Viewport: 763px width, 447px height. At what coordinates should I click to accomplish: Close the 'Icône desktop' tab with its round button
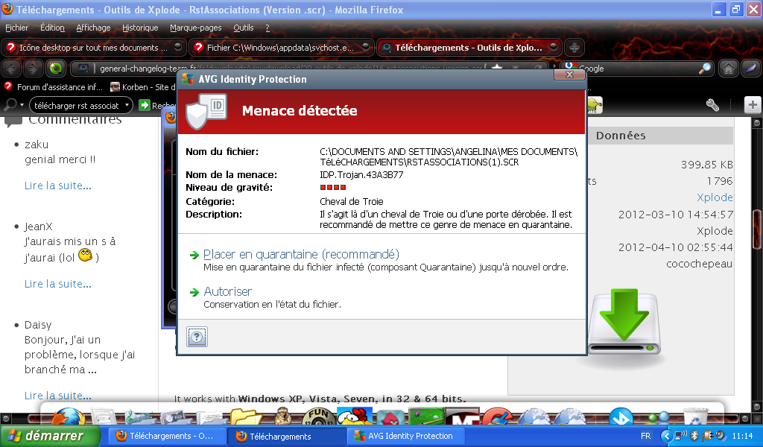point(178,47)
